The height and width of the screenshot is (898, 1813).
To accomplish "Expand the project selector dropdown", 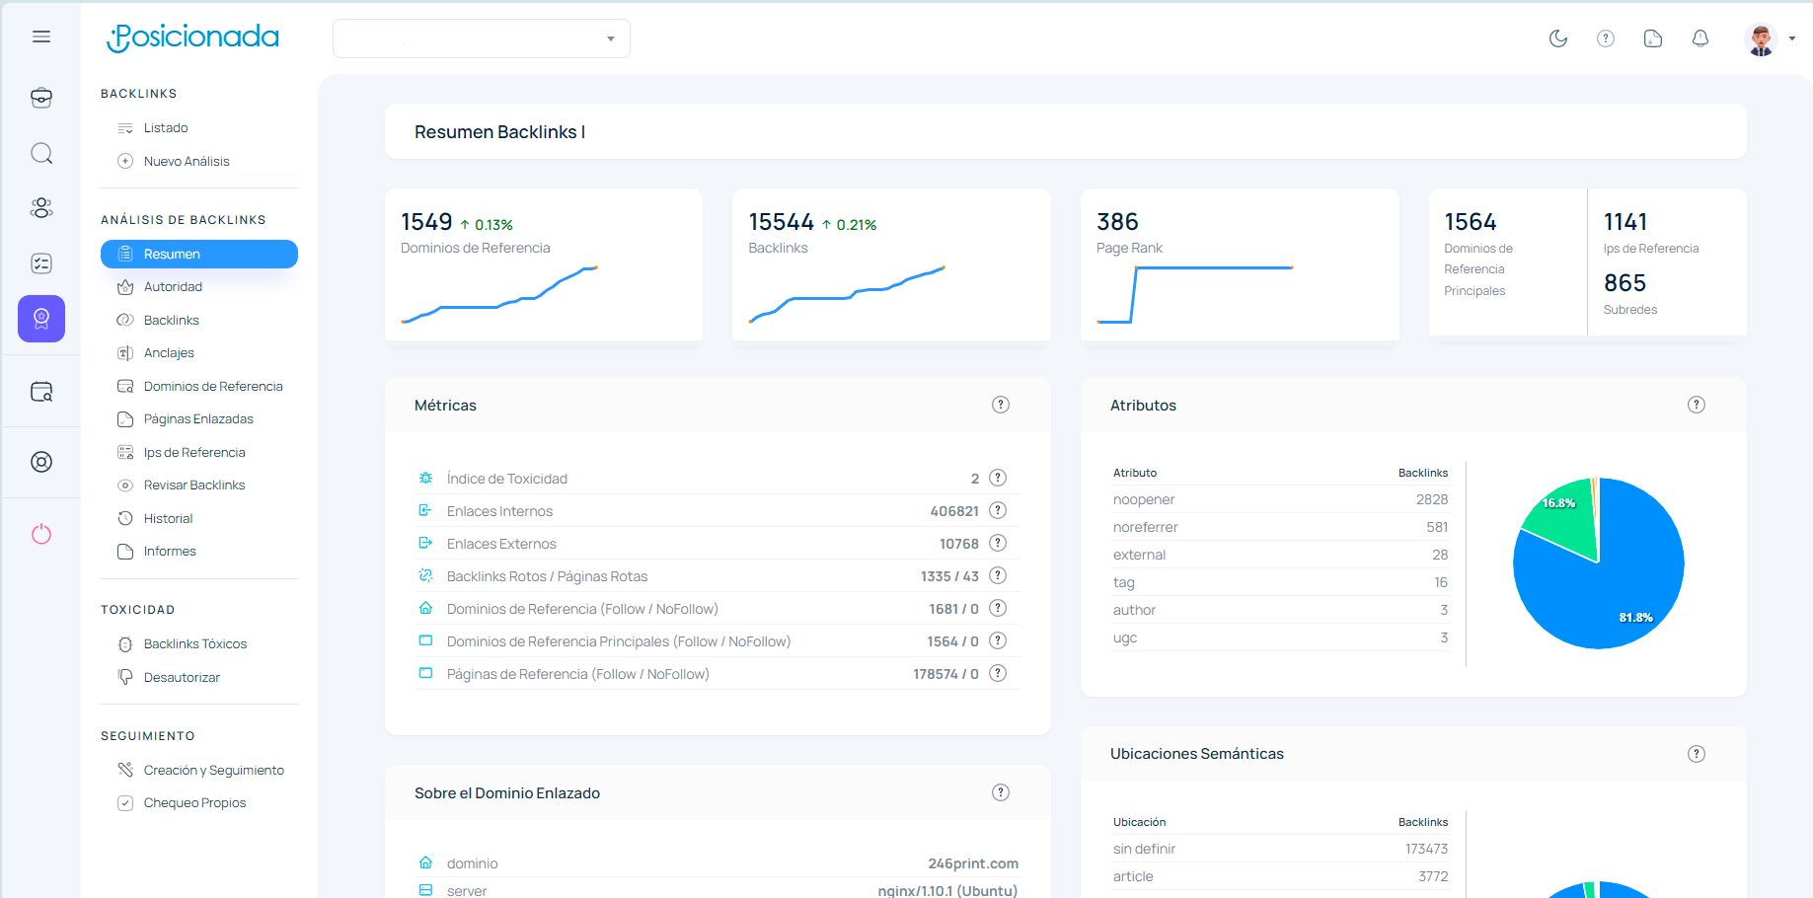I will point(482,38).
